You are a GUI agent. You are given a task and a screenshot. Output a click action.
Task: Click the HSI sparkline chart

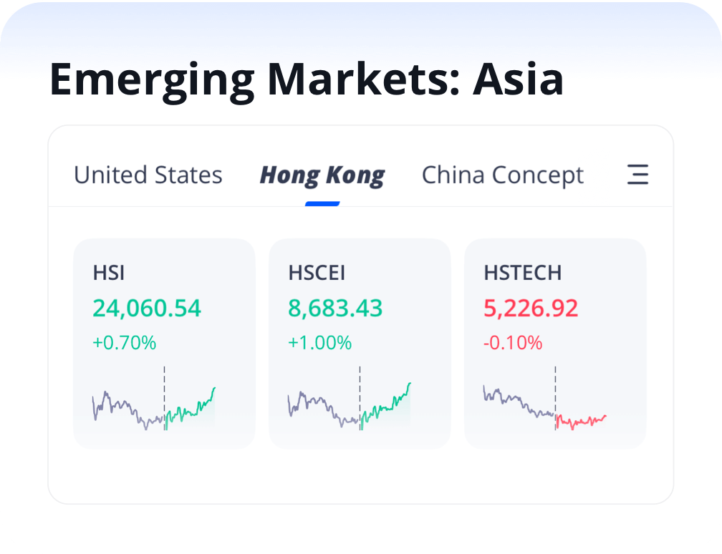click(x=154, y=409)
